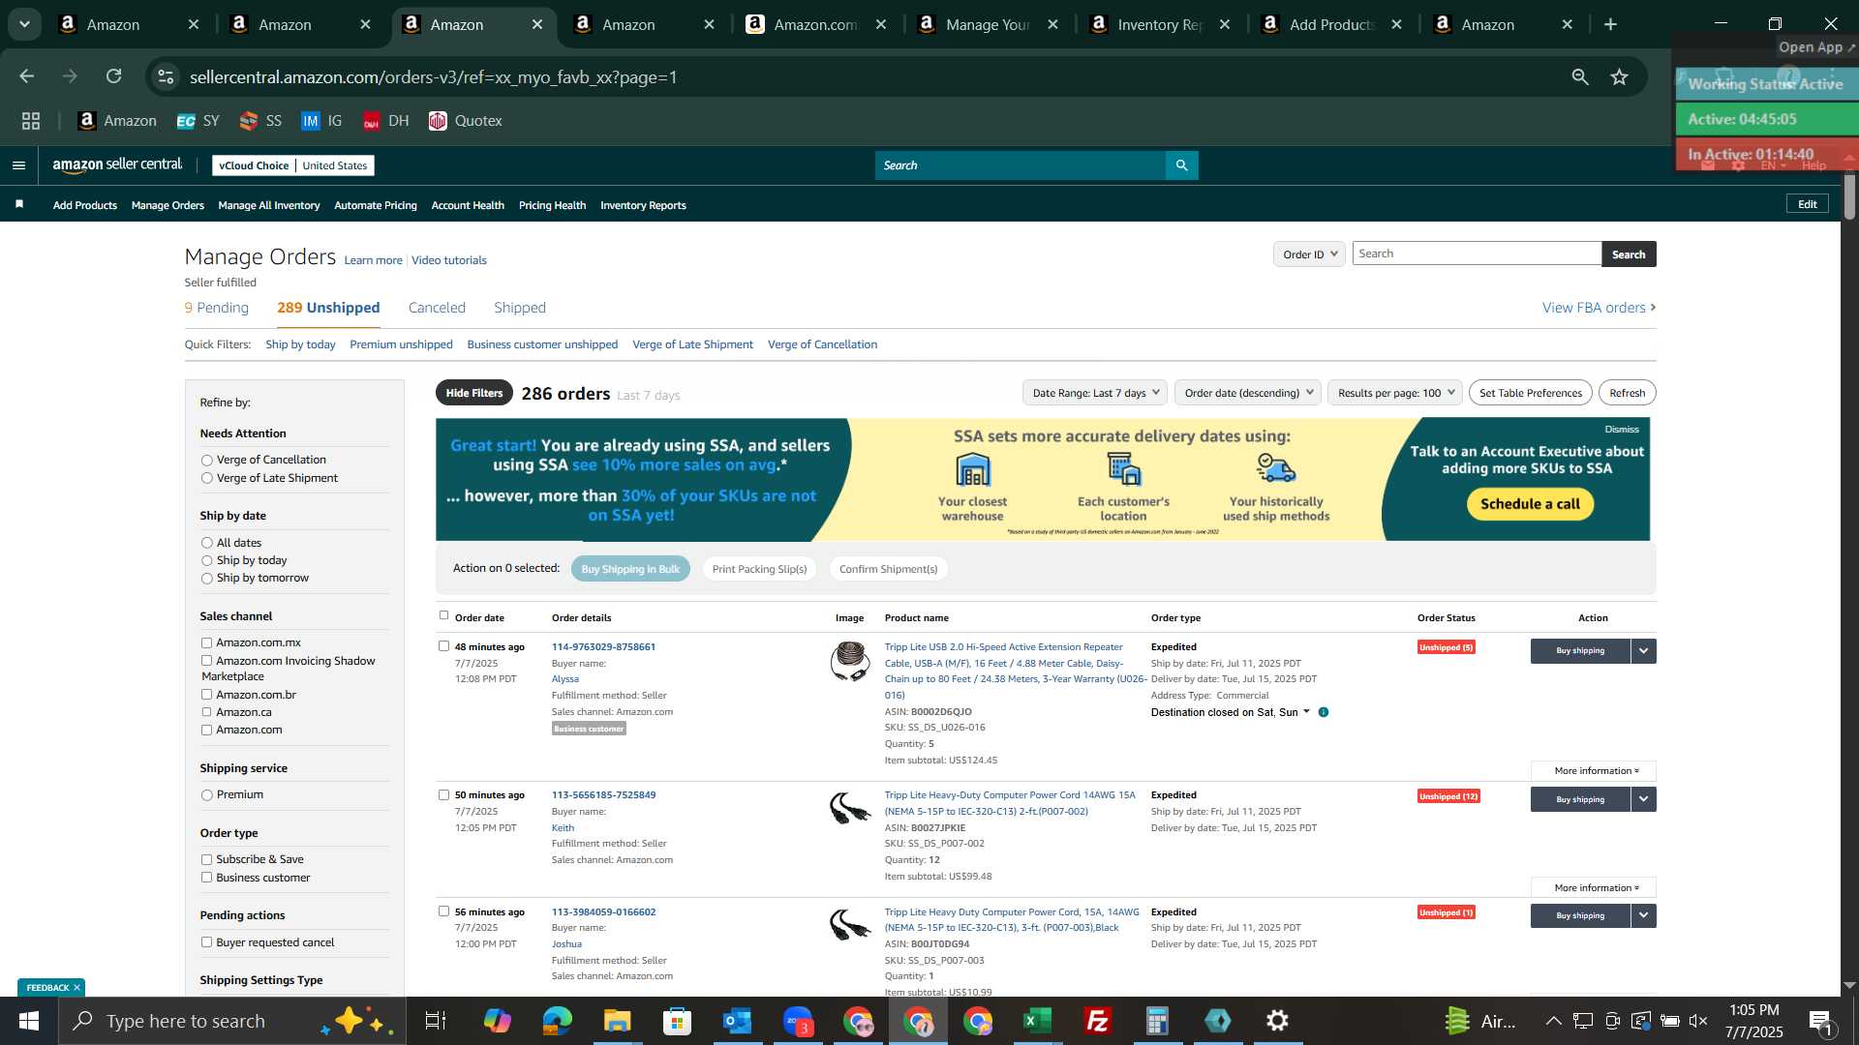Expand More information for Keith order

(x=1594, y=888)
